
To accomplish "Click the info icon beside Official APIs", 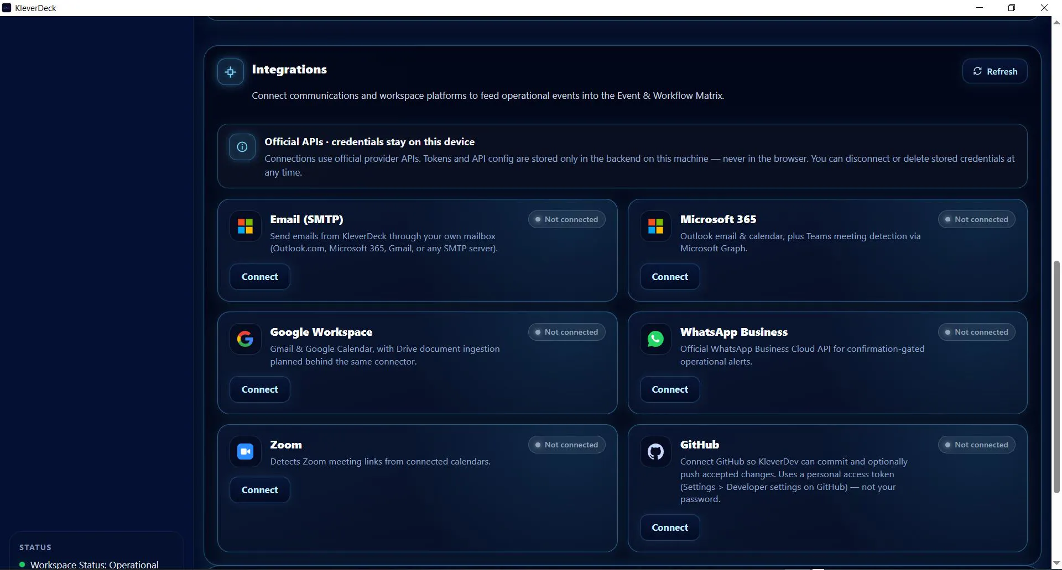I will pos(242,147).
